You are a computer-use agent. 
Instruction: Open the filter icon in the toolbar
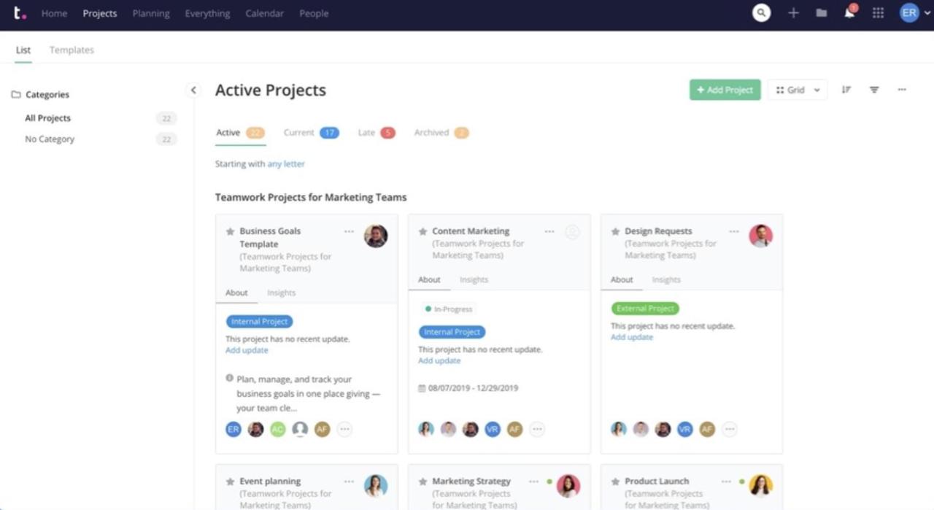[874, 89]
